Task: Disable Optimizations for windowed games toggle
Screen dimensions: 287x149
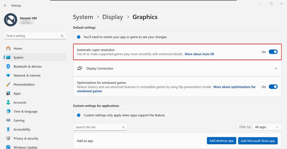Action: click(273, 87)
